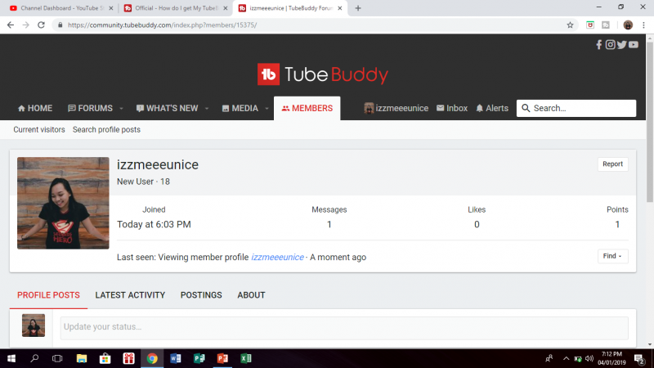The height and width of the screenshot is (368, 654).
Task: Click the large izzmeeeunice profile picture
Action: 63,203
